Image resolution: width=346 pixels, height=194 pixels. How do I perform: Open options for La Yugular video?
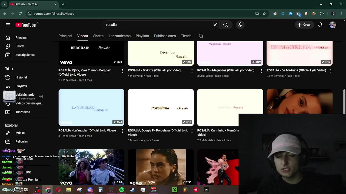[x=122, y=131]
